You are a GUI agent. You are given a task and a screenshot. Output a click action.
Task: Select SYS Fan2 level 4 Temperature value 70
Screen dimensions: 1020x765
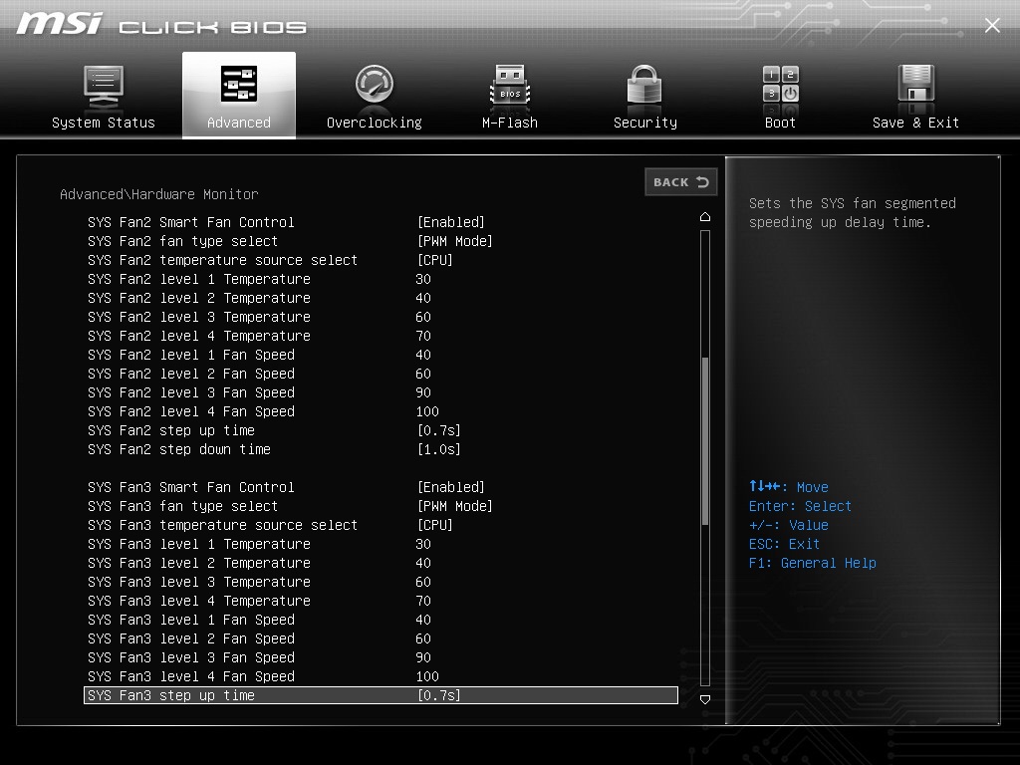423,336
